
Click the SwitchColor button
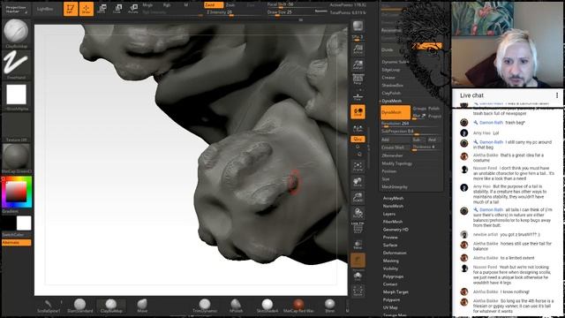click(16, 235)
